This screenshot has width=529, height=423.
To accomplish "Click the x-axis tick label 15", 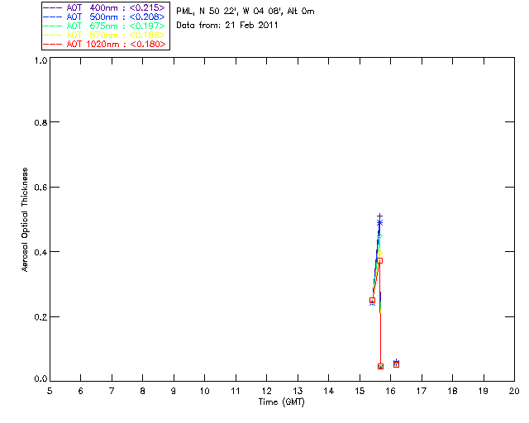I will click(x=360, y=392).
